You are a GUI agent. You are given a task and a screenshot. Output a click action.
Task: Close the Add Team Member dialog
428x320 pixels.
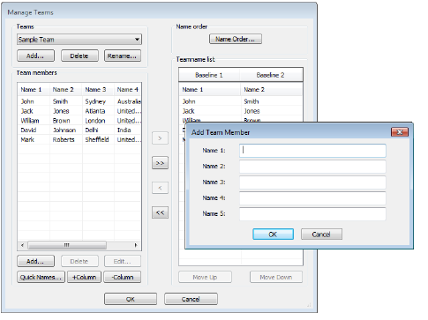point(400,132)
